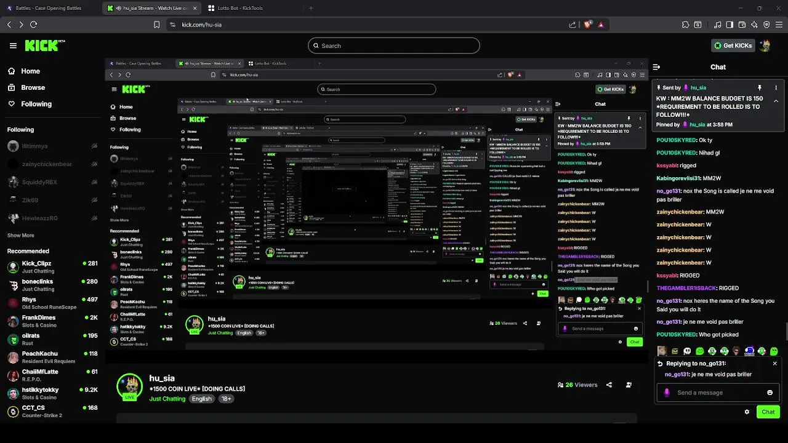Open chat settings gear icon
This screenshot has height=443, width=788.
tap(747, 412)
